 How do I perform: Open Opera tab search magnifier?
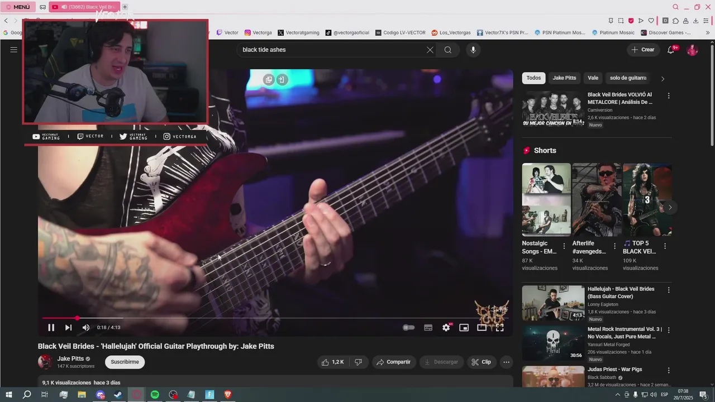coord(675,7)
